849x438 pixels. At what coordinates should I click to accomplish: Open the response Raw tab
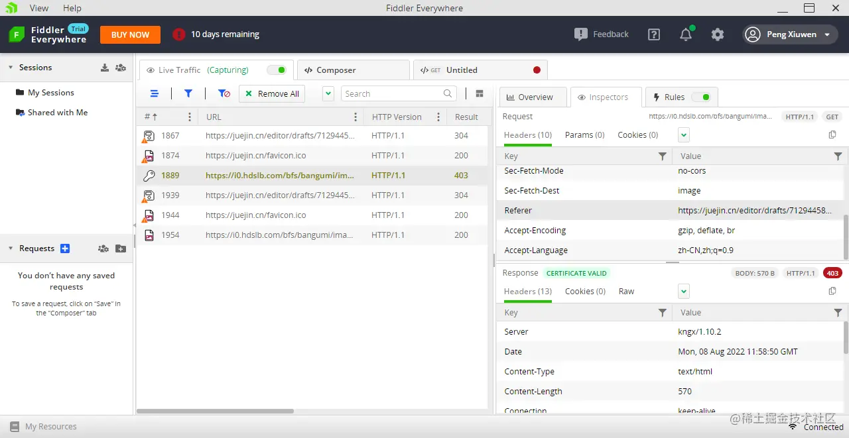[x=626, y=292]
